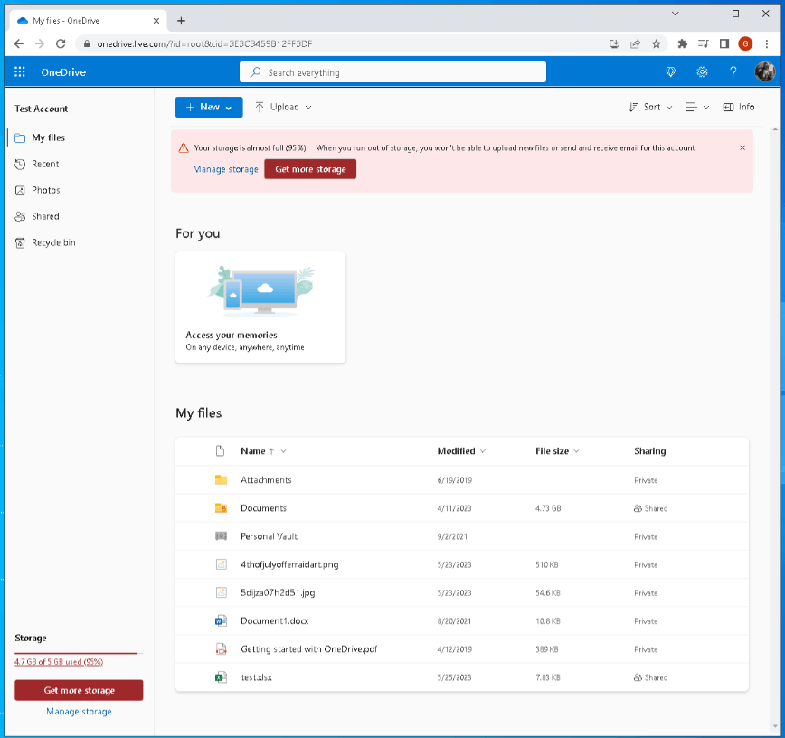Click the Excel icon for test.xlsx
Screen dimensions: 785x738
click(x=221, y=677)
